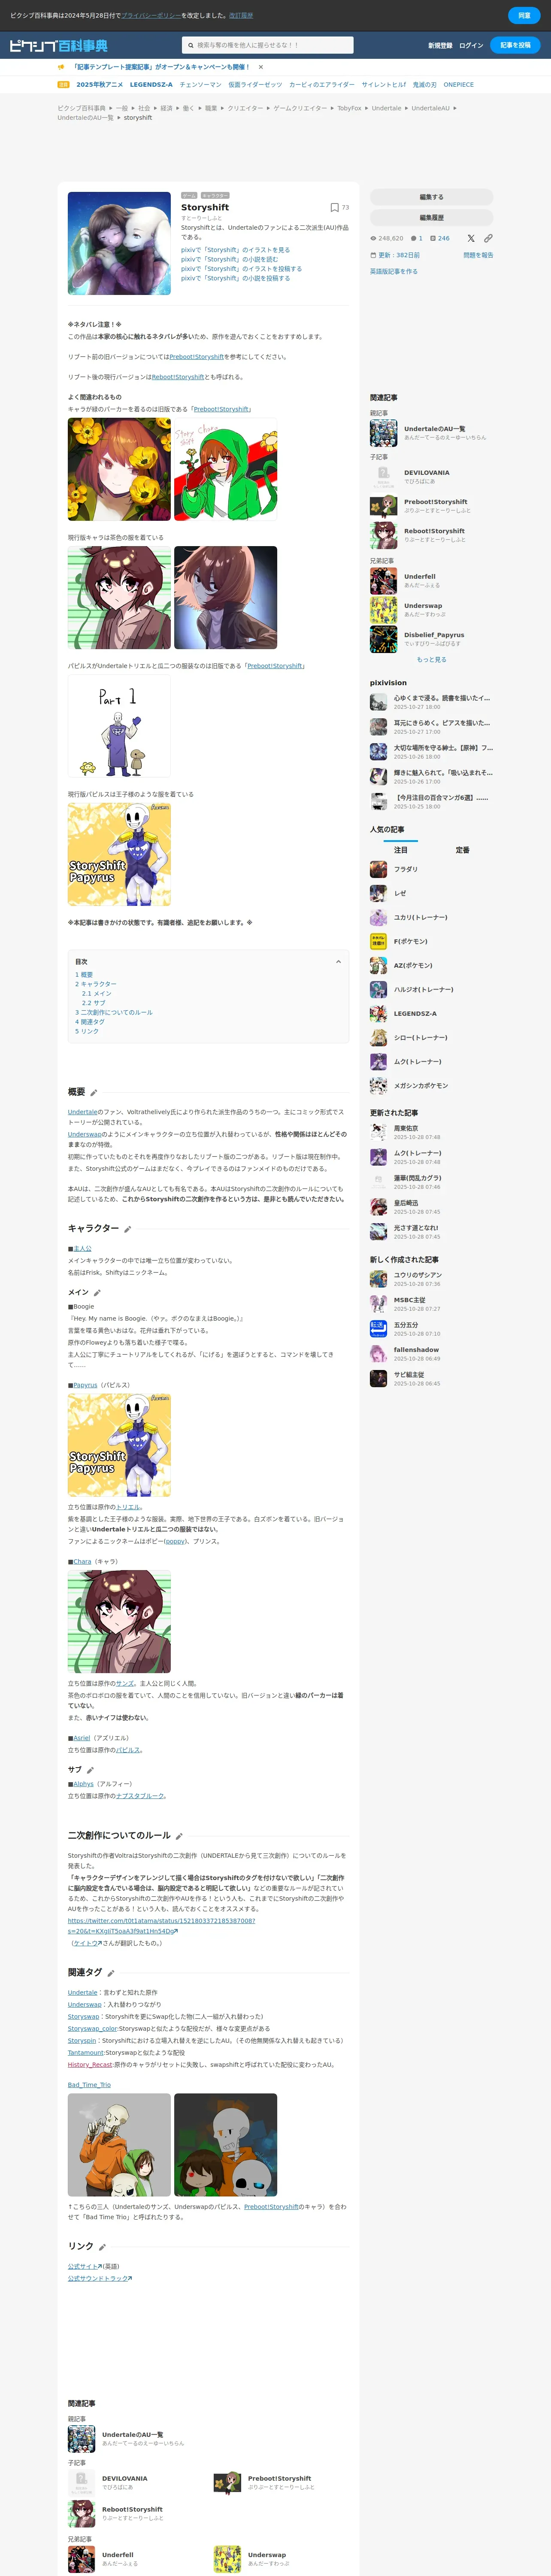551x2576 pixels.
Task: Click the ログイン link
Action: (471, 45)
